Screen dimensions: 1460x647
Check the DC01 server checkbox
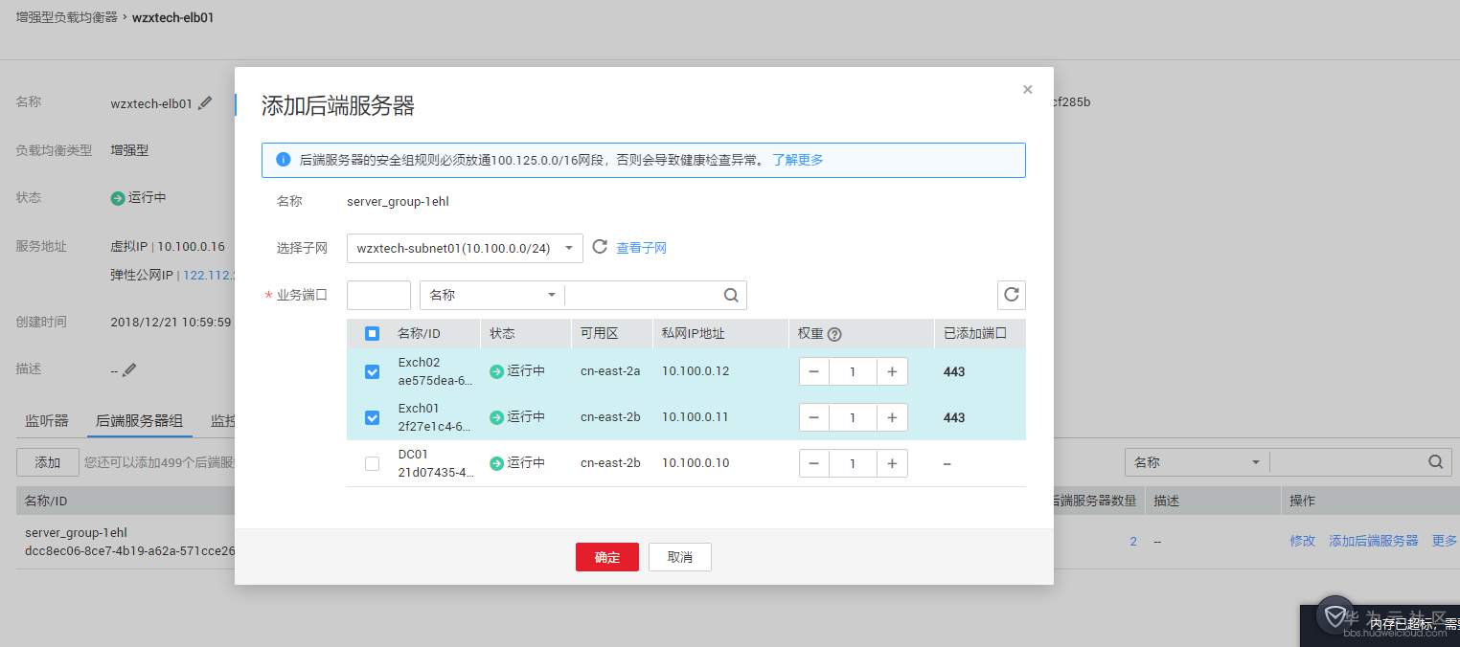[372, 462]
